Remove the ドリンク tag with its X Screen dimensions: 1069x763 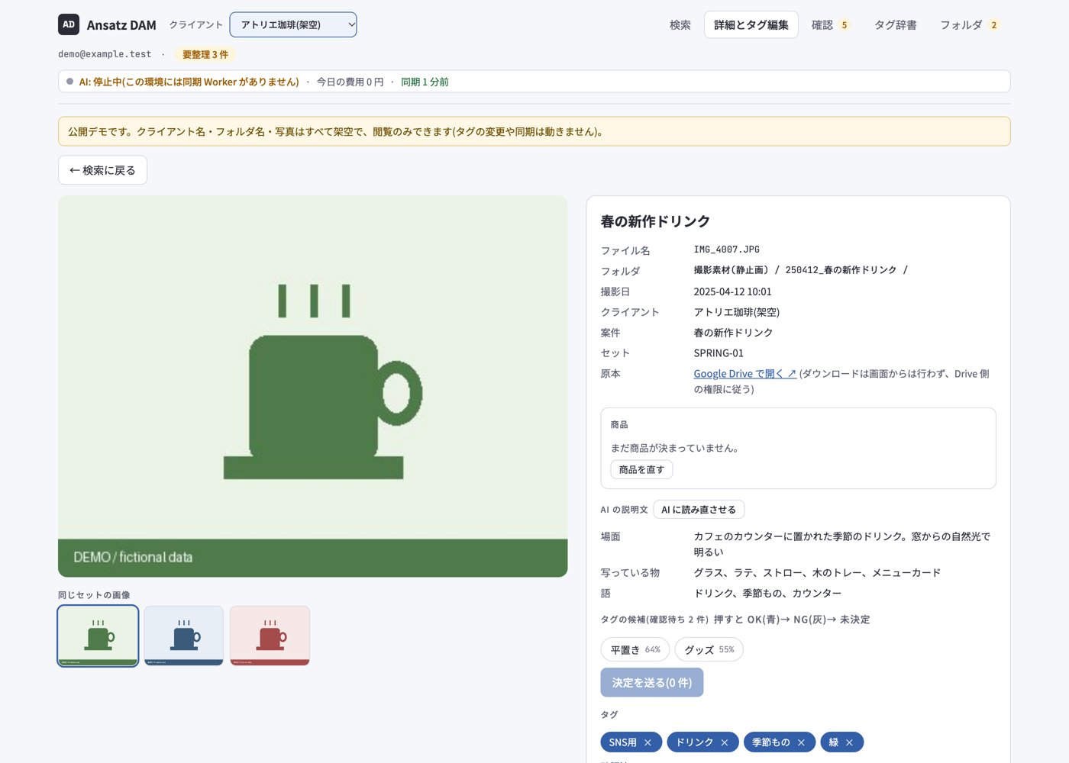725,742
